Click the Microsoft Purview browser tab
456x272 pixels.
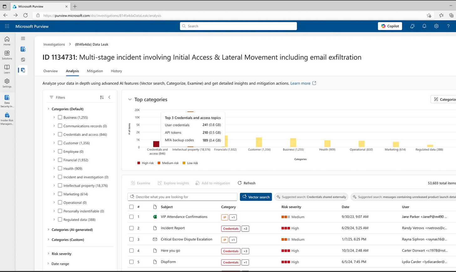[40, 6]
